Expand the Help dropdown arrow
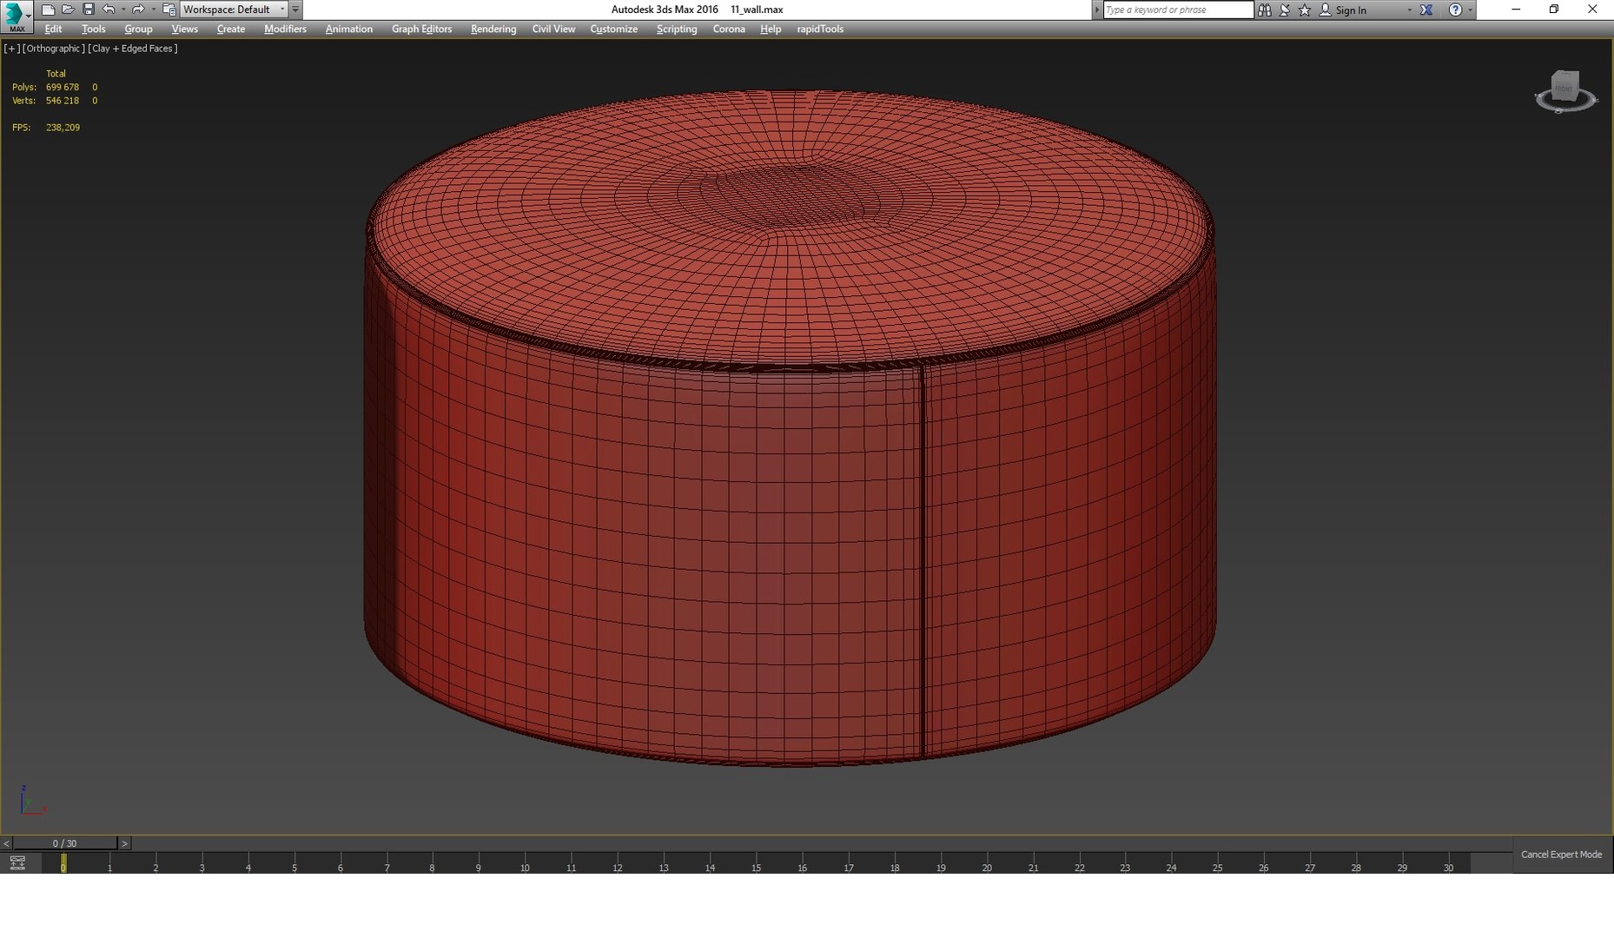This screenshot has width=1614, height=938. click(x=1470, y=10)
